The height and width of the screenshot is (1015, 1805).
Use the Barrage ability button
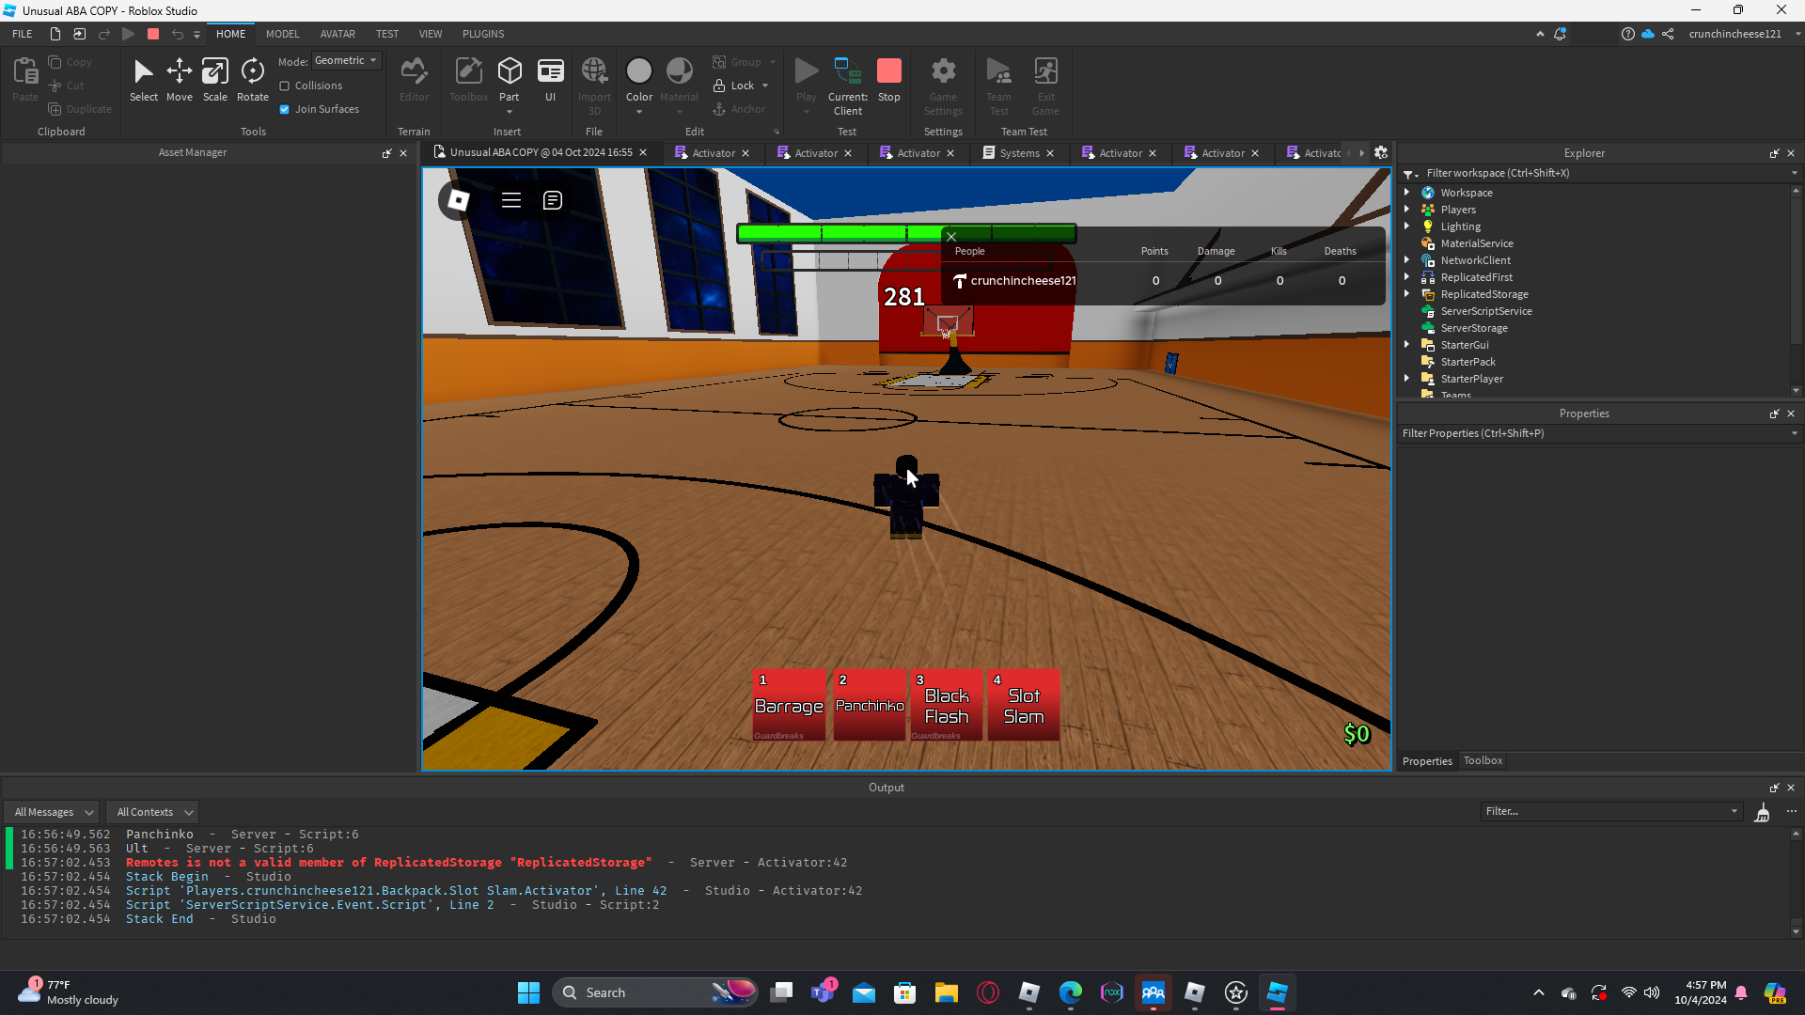click(790, 705)
